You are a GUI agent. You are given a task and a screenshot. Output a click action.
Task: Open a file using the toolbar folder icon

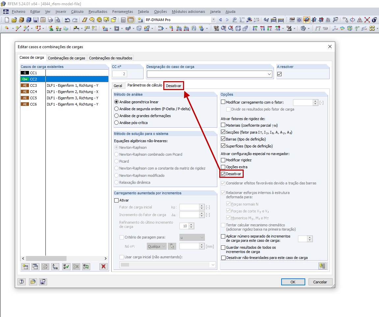14,20
